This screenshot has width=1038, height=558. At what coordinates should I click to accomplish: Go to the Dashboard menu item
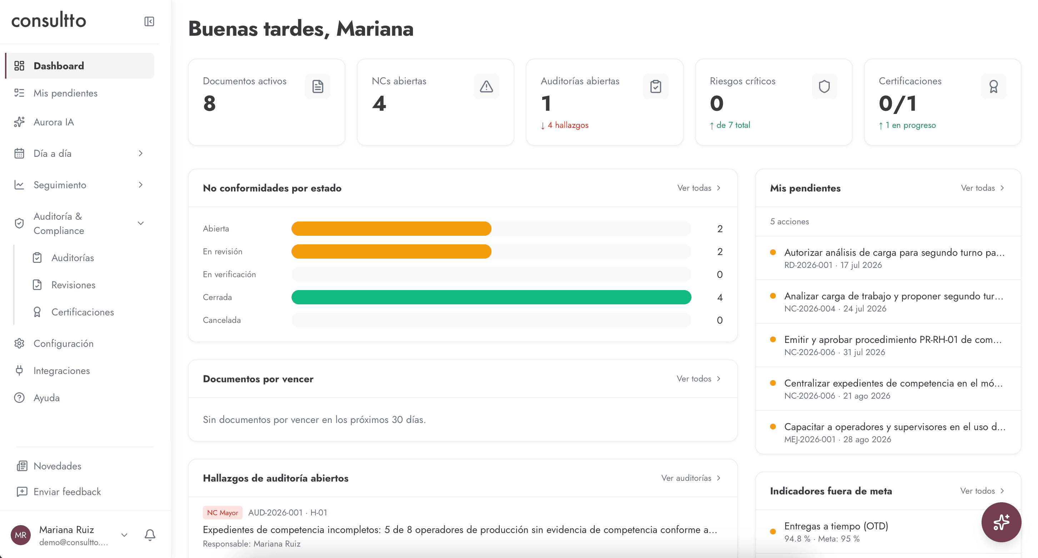pos(80,66)
